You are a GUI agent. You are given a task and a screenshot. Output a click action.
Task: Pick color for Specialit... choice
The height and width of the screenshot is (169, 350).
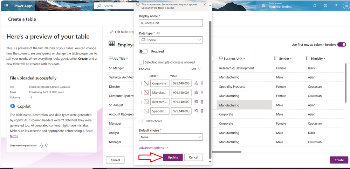click(146, 111)
